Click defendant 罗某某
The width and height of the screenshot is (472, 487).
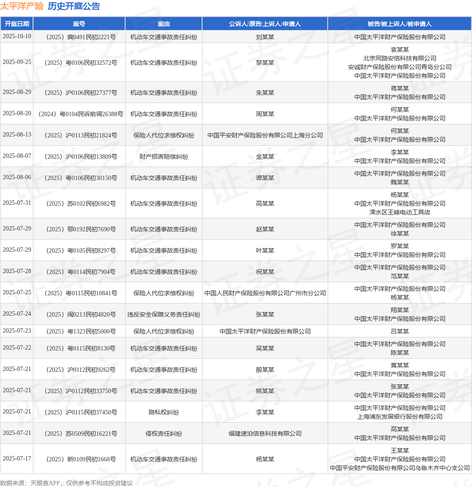[x=400, y=246]
